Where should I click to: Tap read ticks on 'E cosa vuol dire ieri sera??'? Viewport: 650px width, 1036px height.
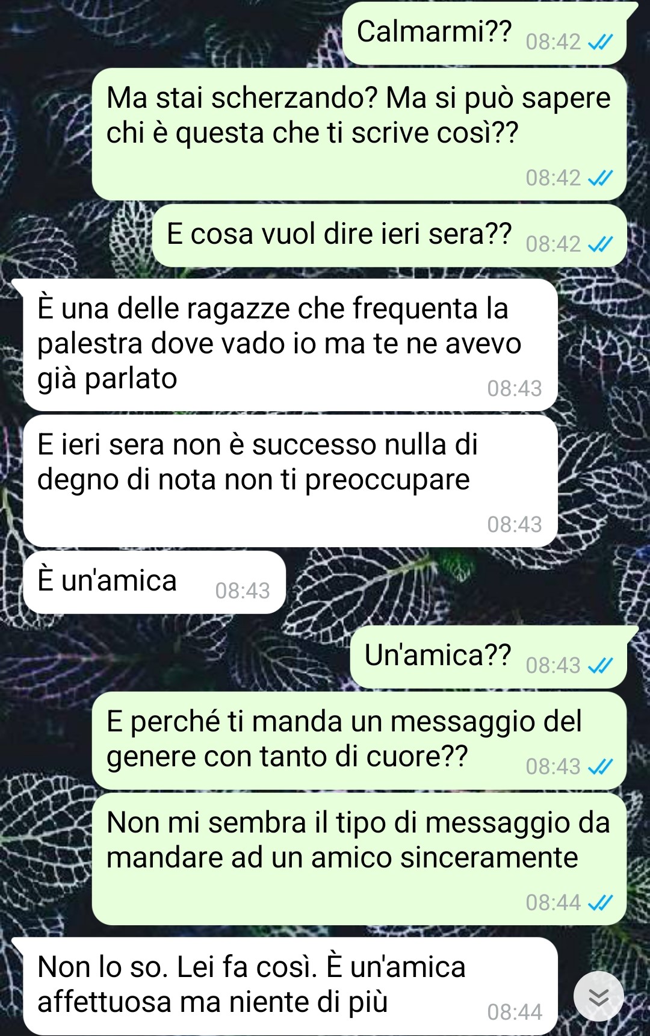pyautogui.click(x=600, y=244)
